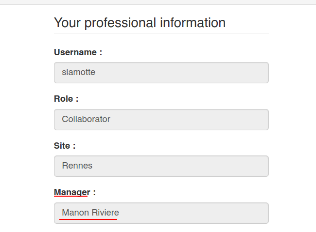Click the red underline beneath Manon Riviere
The image size is (316, 232).
88,219
